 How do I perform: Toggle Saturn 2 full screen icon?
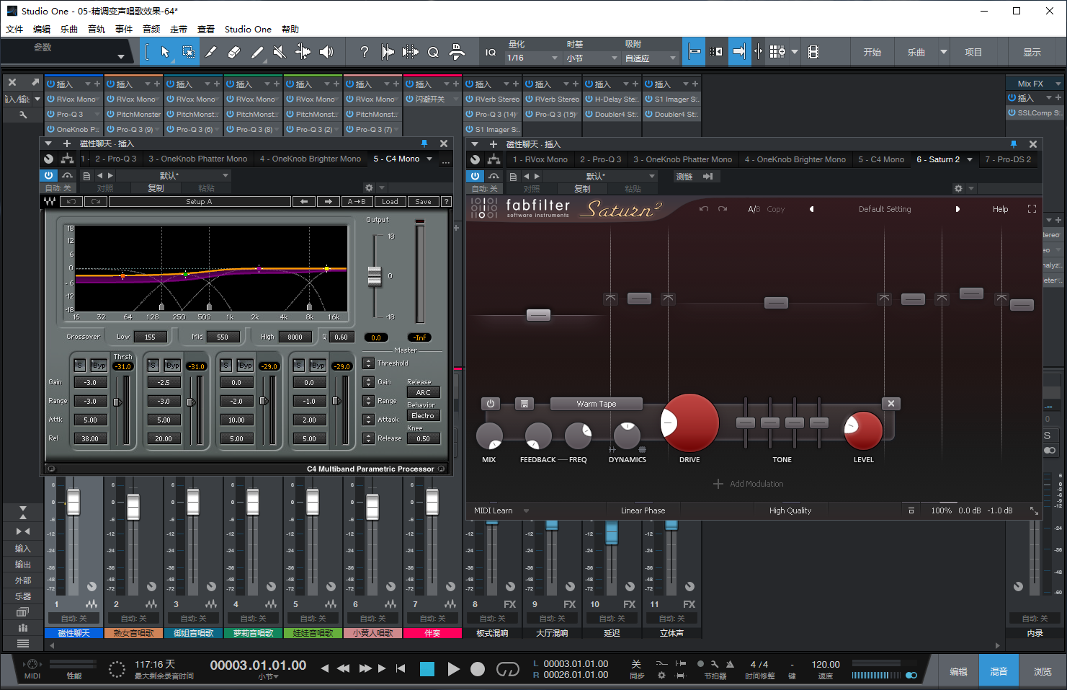[1032, 209]
